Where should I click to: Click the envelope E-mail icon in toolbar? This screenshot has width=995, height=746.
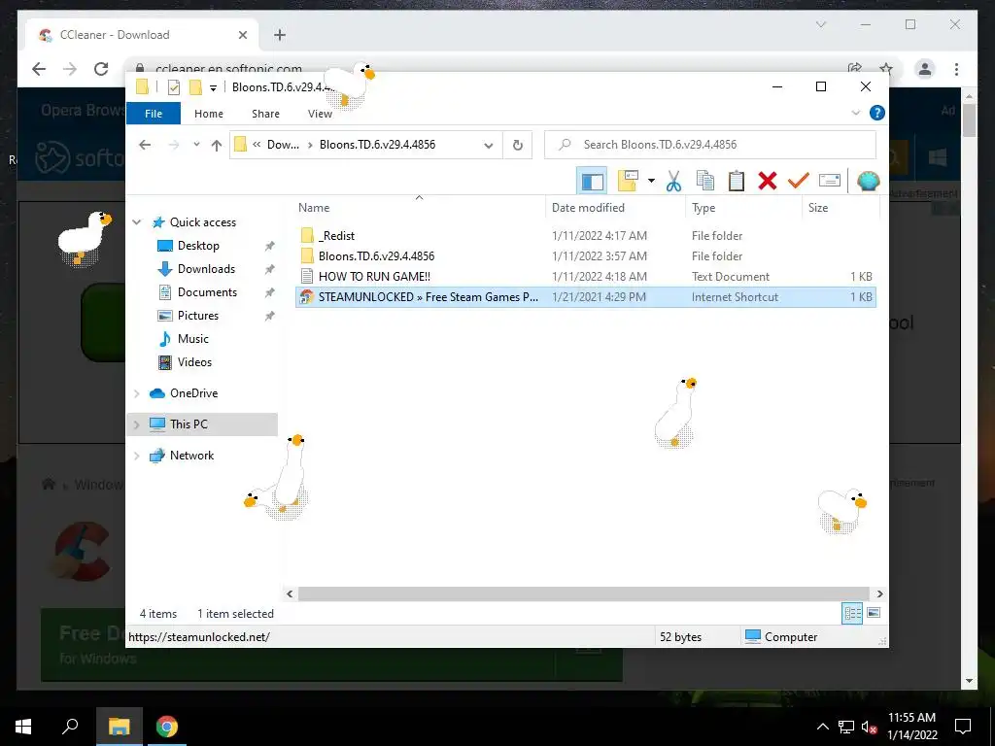coord(830,182)
